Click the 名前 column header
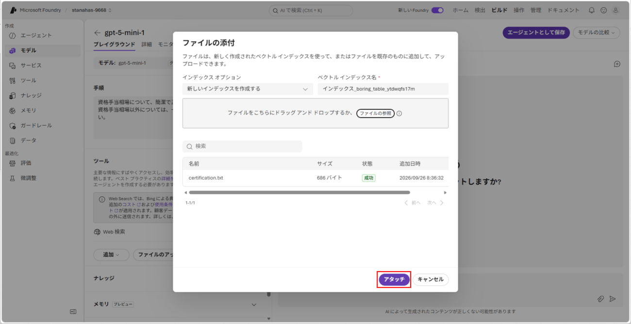Image resolution: width=631 pixels, height=324 pixels. pyautogui.click(x=194, y=164)
